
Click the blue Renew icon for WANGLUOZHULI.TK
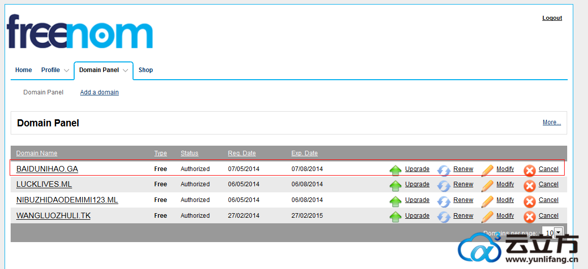[444, 217]
